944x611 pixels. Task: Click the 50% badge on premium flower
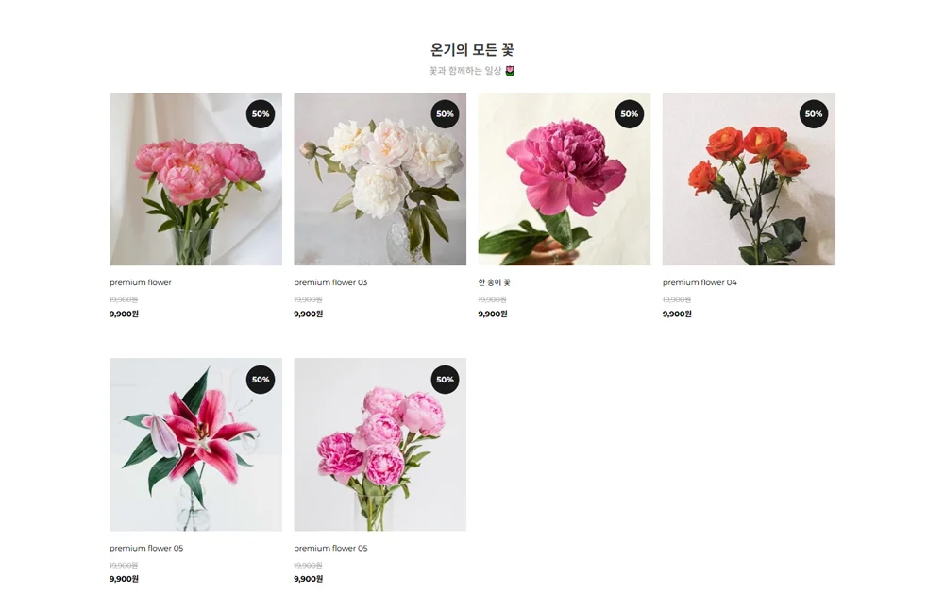(261, 114)
